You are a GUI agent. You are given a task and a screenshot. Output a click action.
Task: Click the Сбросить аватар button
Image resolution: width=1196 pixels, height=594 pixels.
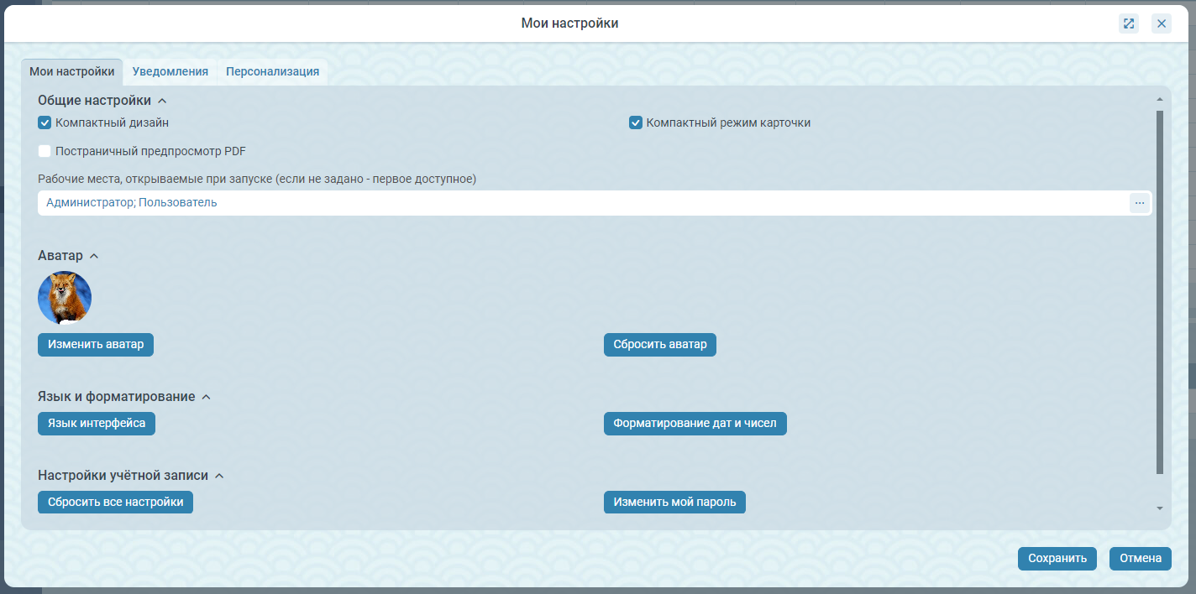pyautogui.click(x=659, y=345)
